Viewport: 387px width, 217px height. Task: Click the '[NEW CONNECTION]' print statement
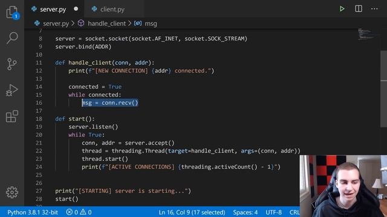(x=141, y=71)
